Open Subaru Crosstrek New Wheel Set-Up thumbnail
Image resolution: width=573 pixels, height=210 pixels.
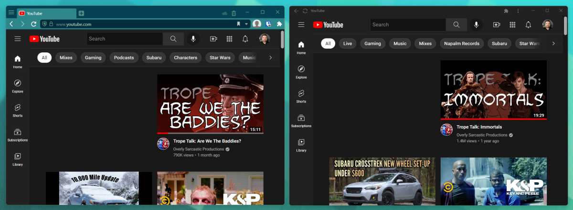pos(382,181)
